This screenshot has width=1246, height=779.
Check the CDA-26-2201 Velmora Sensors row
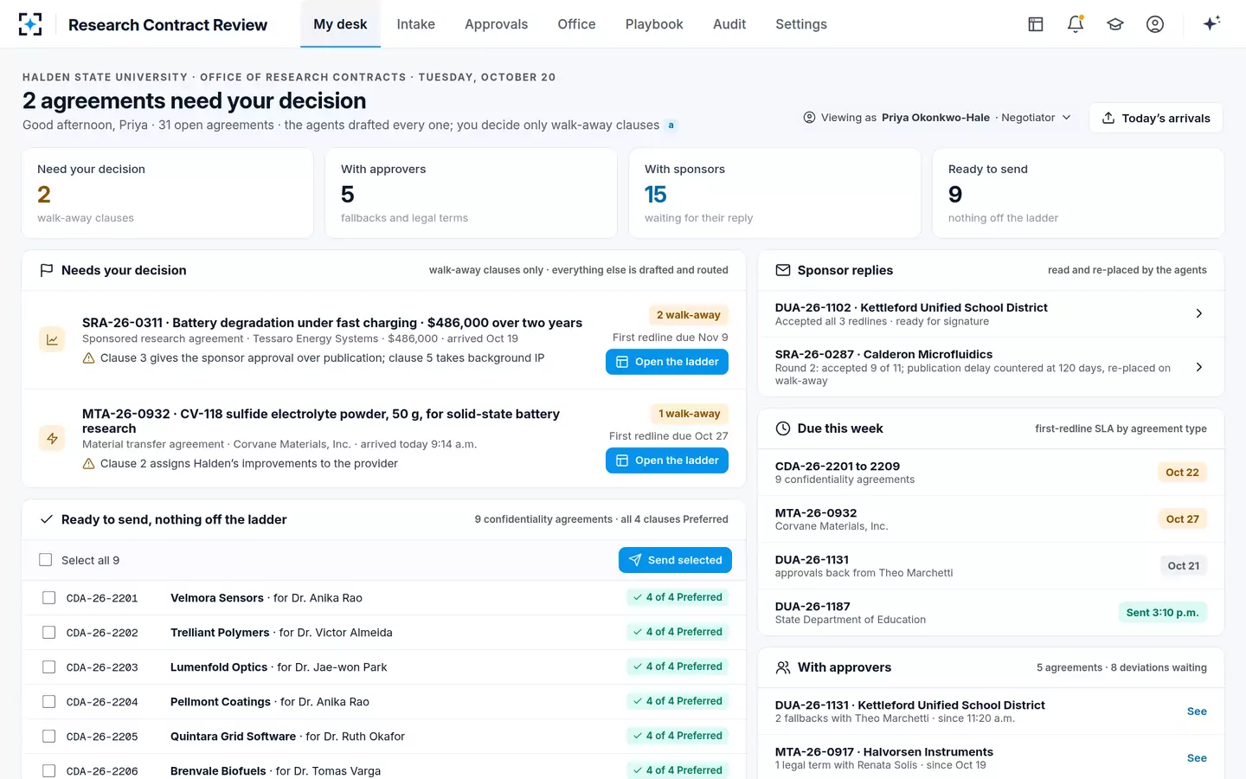[x=49, y=598]
